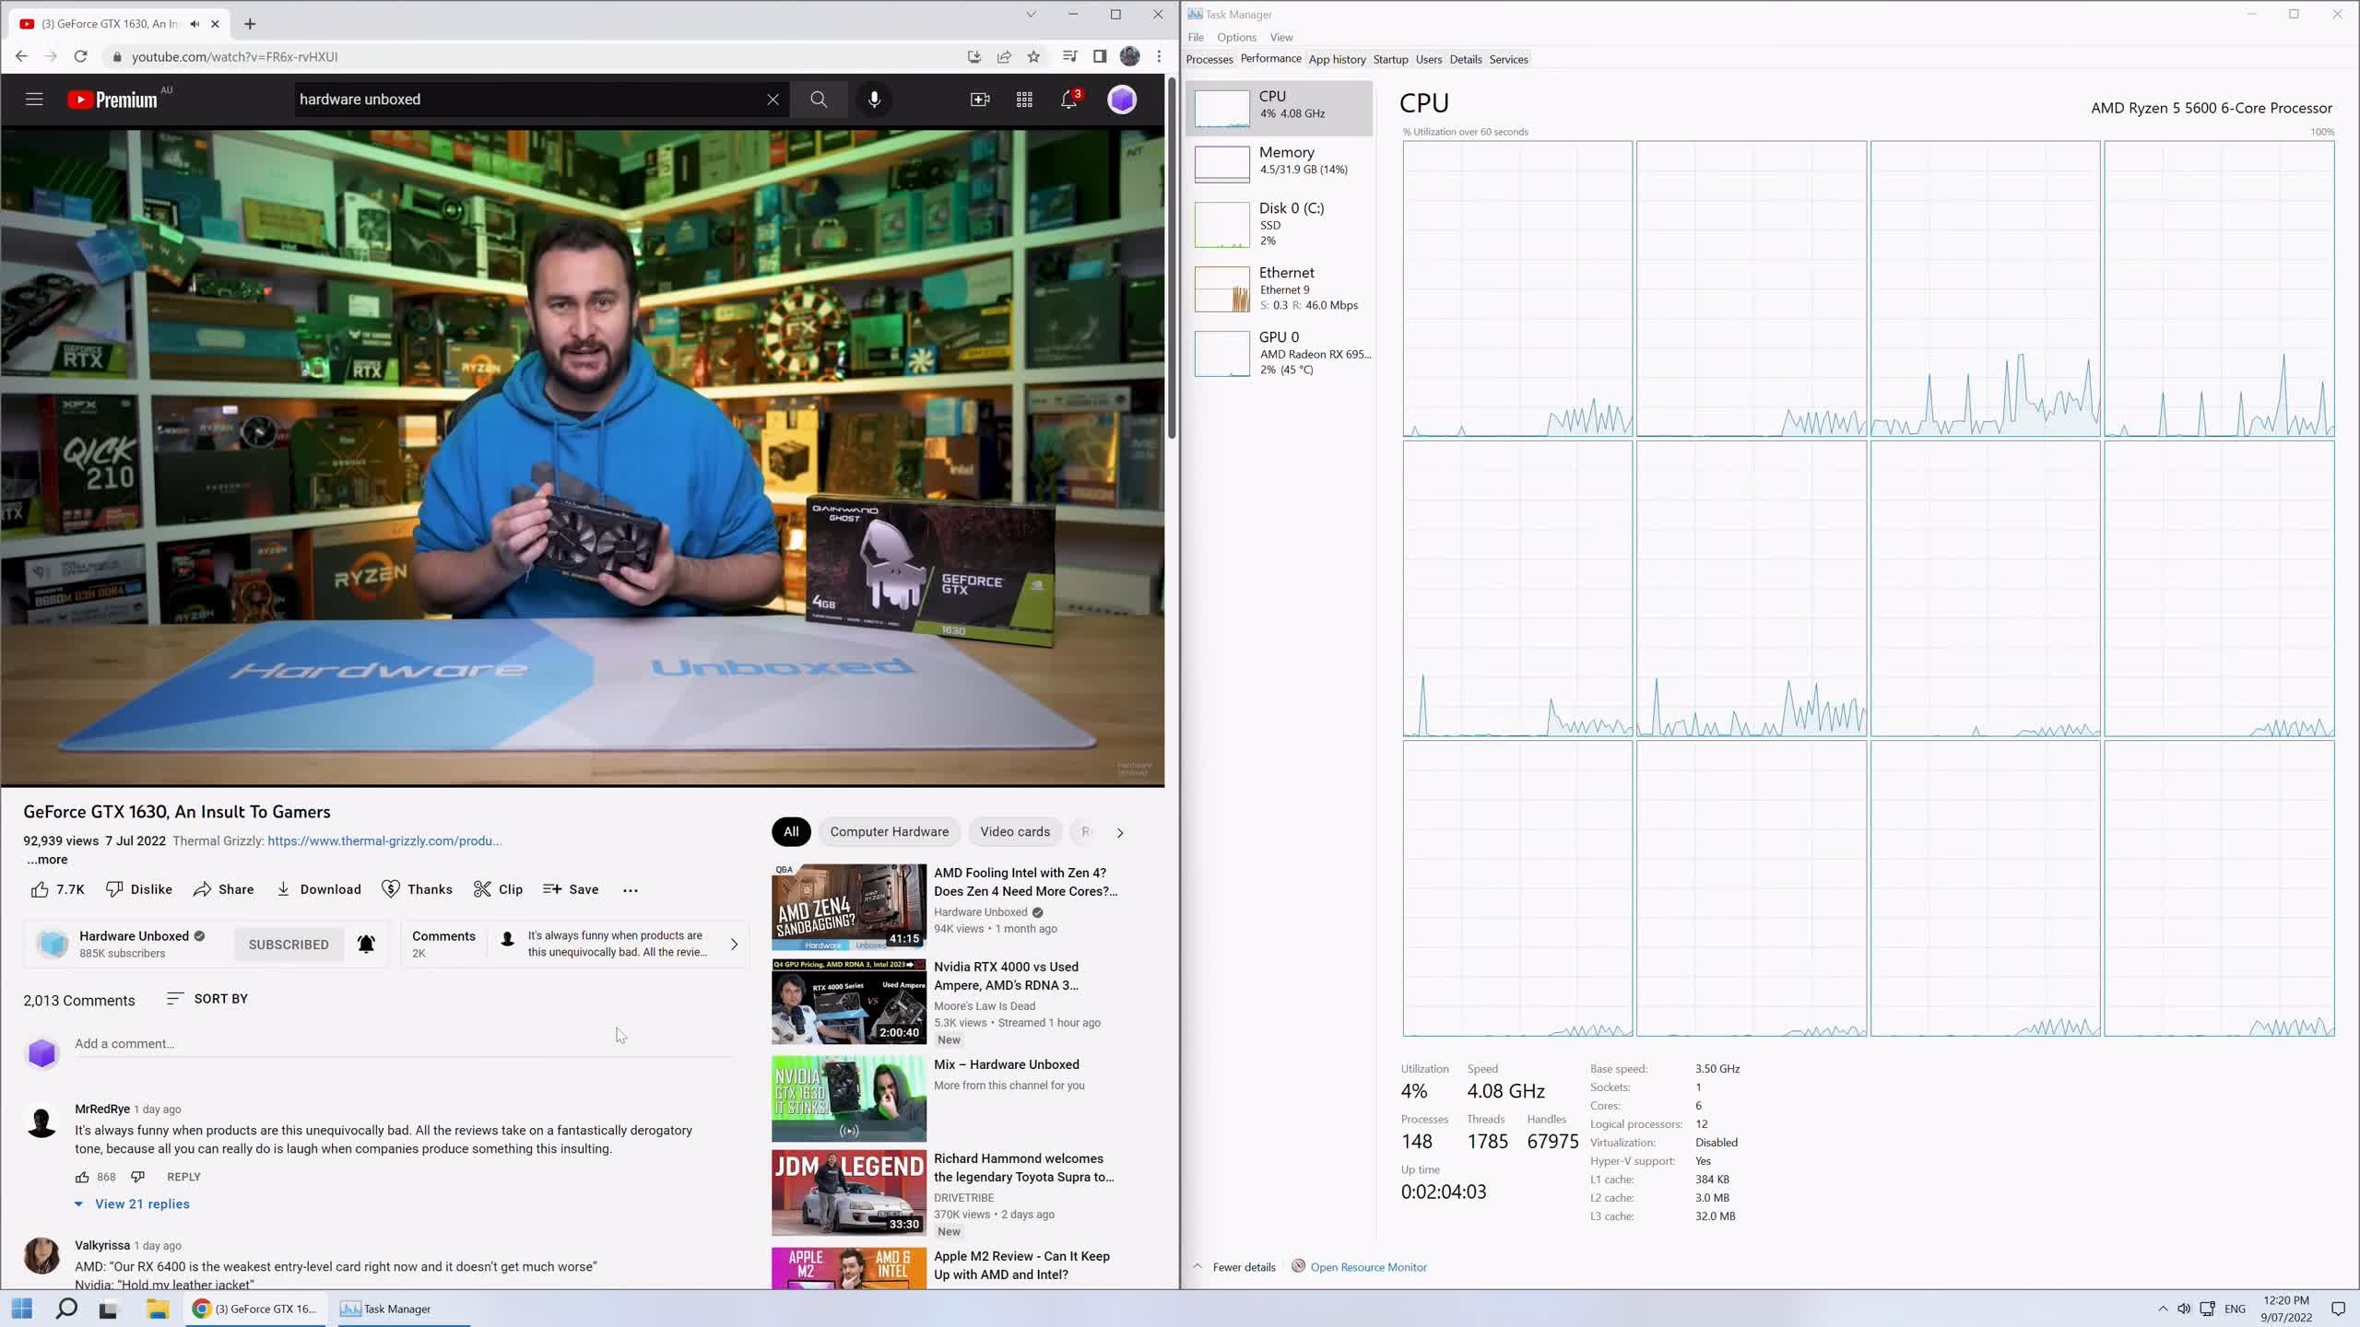The image size is (2360, 1327).
Task: Download the video
Action: pyautogui.click(x=319, y=889)
